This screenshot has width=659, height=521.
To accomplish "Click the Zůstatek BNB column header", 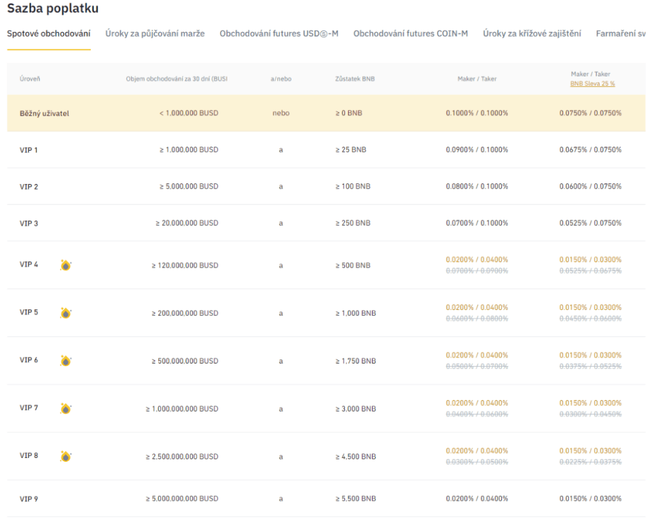I will pos(355,79).
